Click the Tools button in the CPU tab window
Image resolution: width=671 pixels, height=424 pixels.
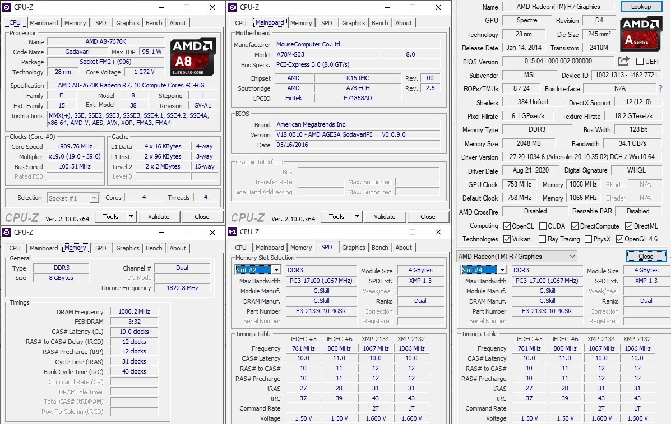(110, 217)
